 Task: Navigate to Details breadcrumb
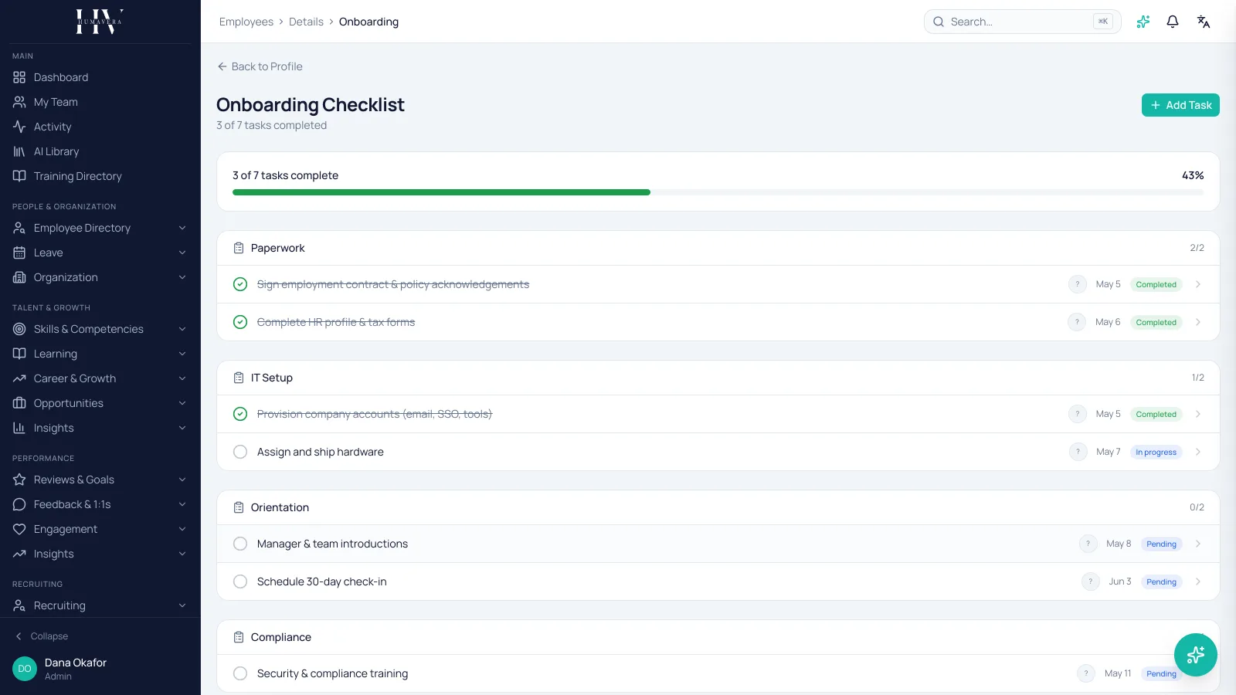click(306, 22)
